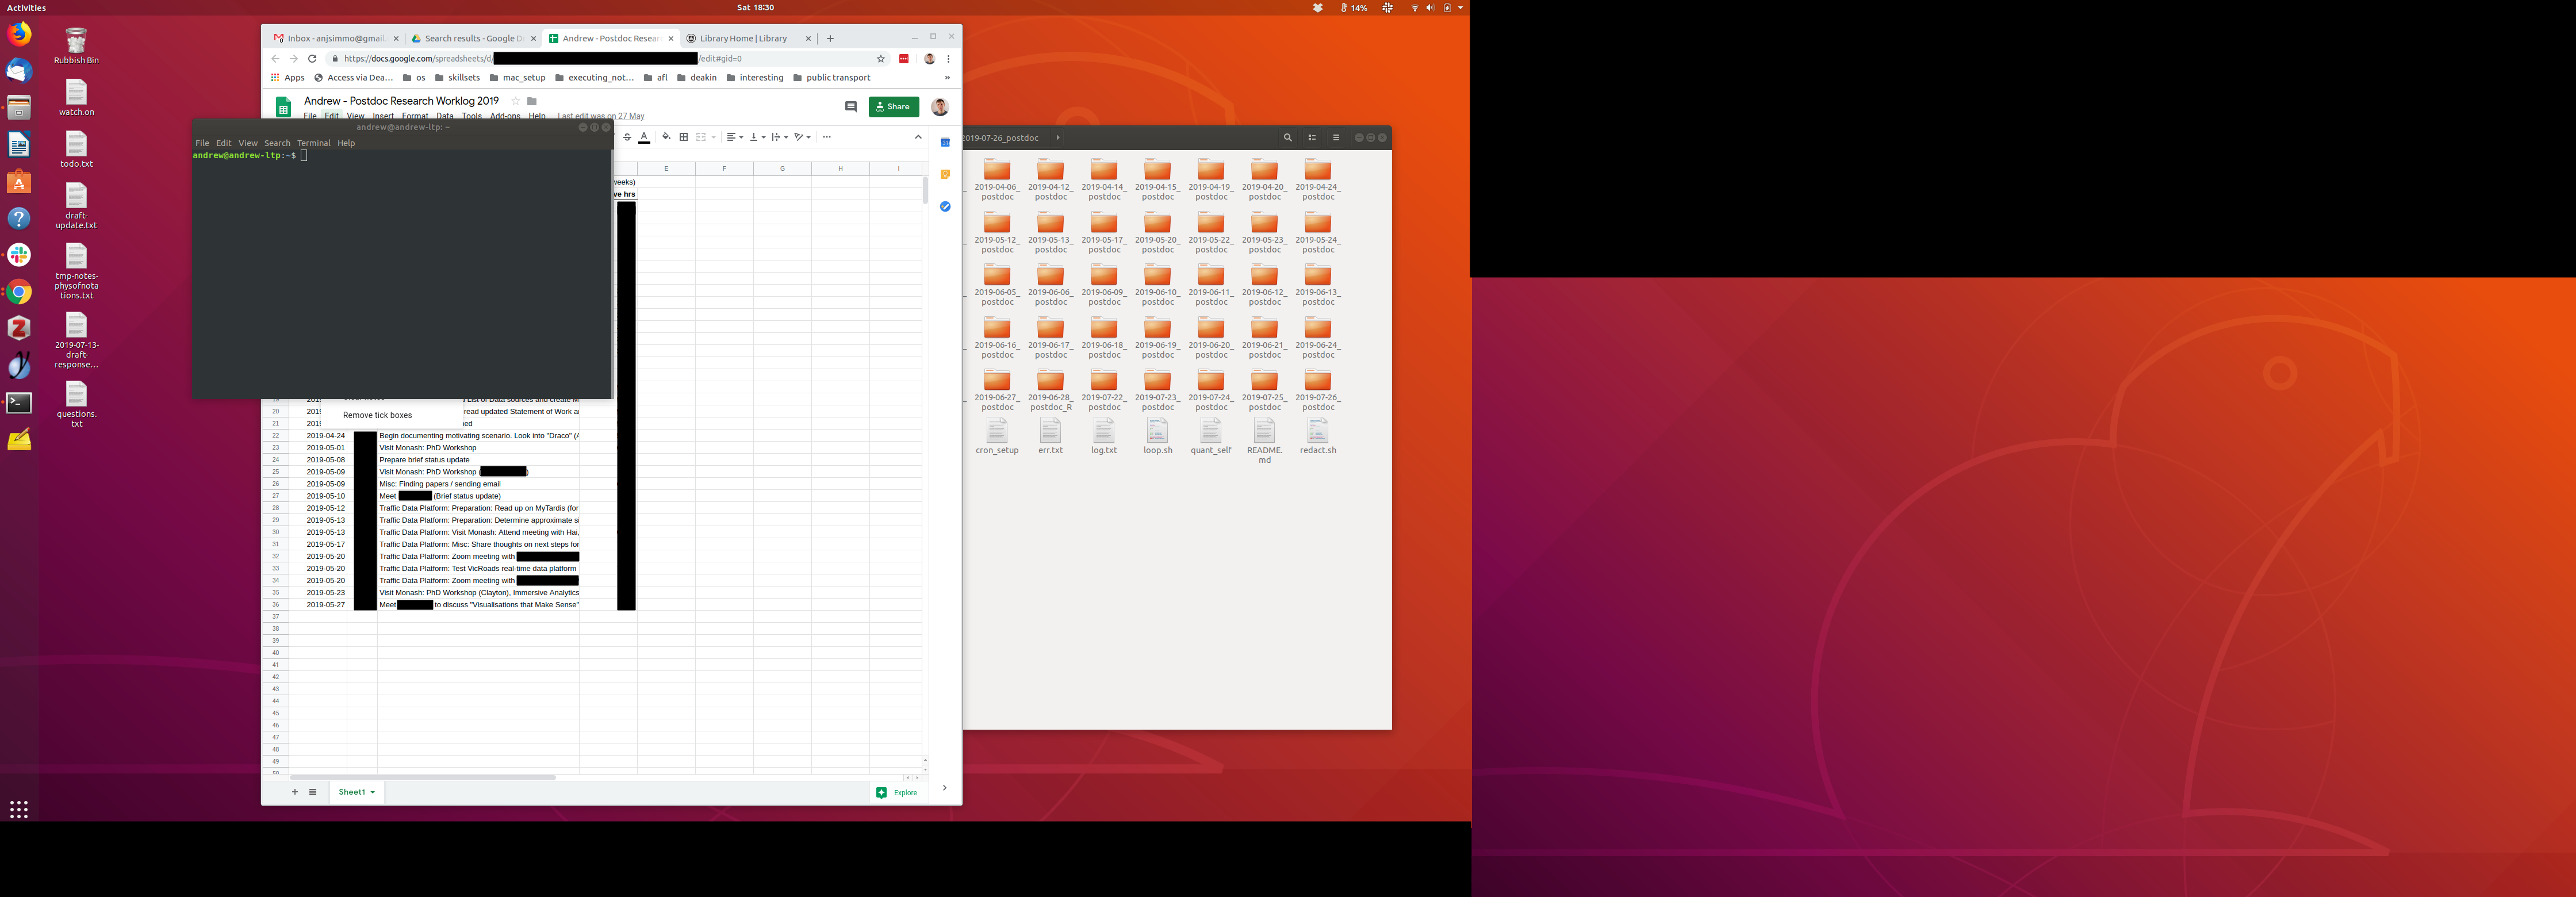The height and width of the screenshot is (897, 2576).
Task: Switch to the Library Home browser tab
Action: 743,39
